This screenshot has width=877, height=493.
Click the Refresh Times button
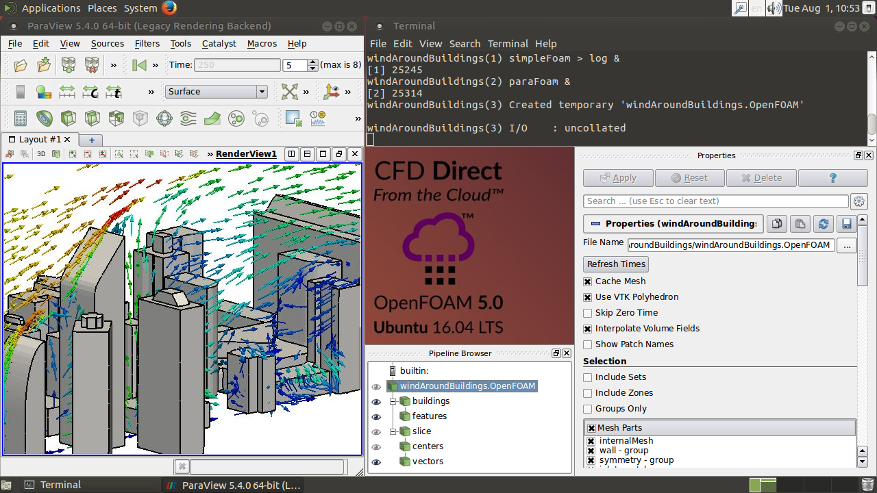click(x=616, y=264)
